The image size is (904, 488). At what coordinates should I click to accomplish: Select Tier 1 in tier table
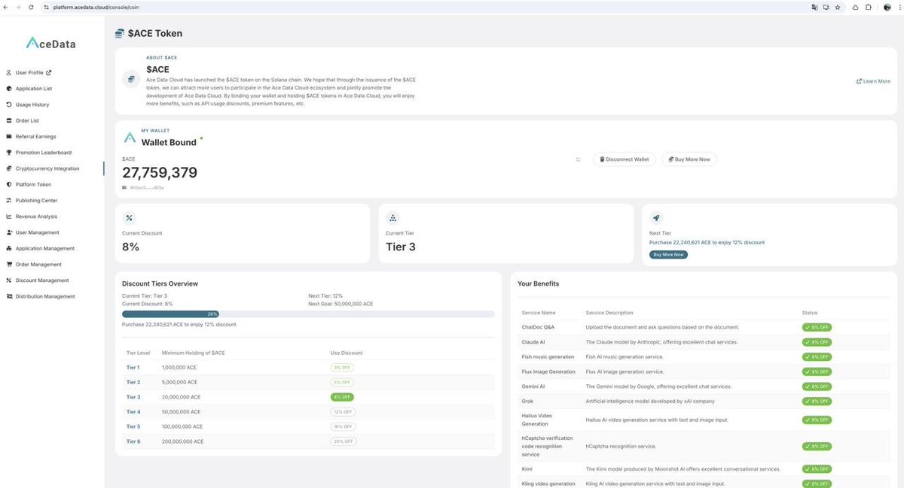pos(133,367)
